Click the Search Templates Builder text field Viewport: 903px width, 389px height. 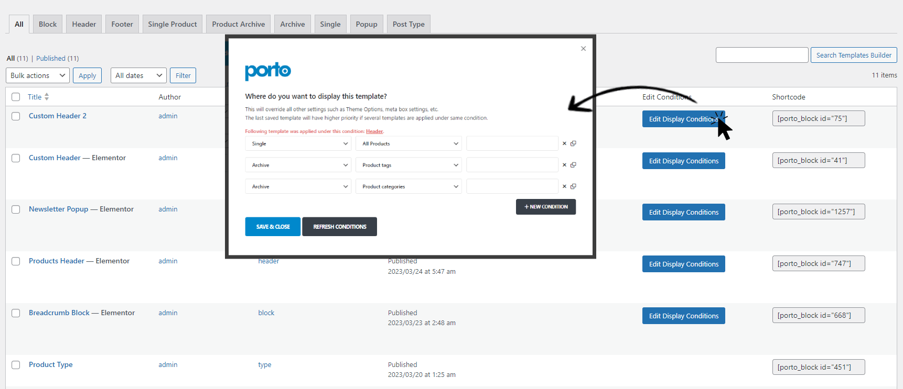761,55
